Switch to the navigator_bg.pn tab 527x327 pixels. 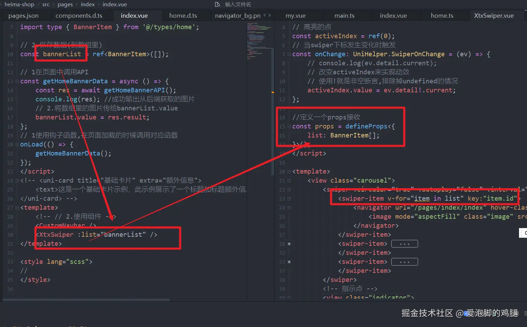pos(238,16)
